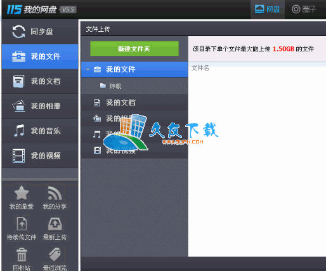
Task: Open 回收站 trash bin icon
Action: (22, 254)
